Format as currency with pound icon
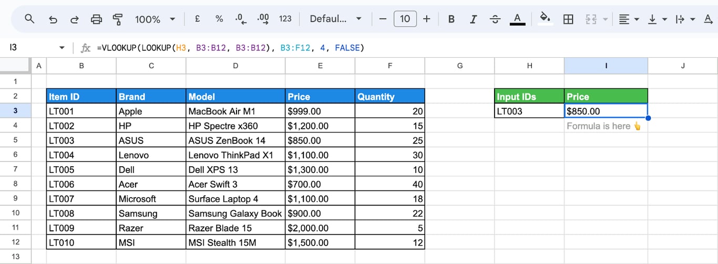 [x=197, y=19]
